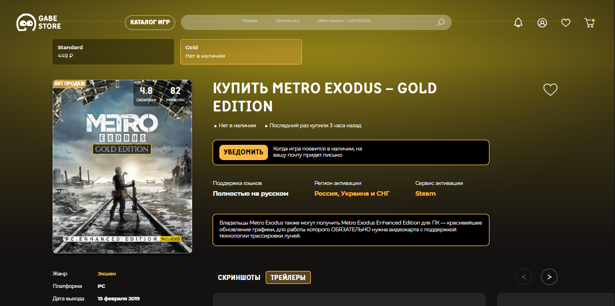Click the search magnifier icon
This screenshot has height=306, width=615.
[x=441, y=23]
